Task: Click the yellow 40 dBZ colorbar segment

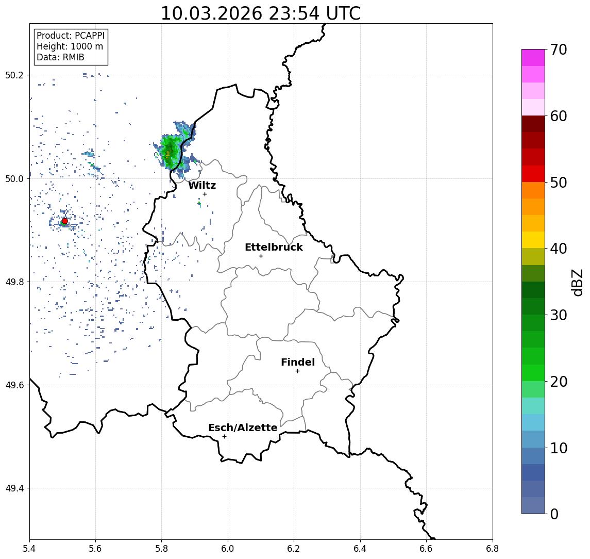Action: 533,240
